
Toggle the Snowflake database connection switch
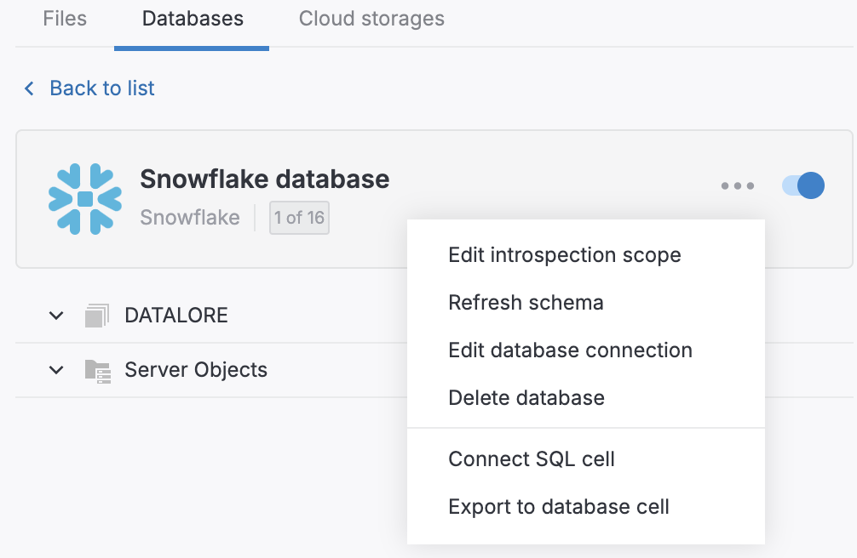[x=803, y=185]
